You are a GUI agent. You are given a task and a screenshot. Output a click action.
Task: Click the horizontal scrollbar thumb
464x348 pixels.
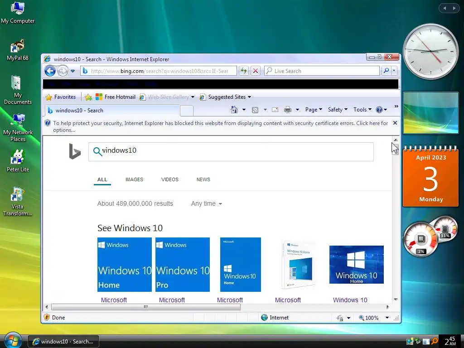tap(146, 307)
